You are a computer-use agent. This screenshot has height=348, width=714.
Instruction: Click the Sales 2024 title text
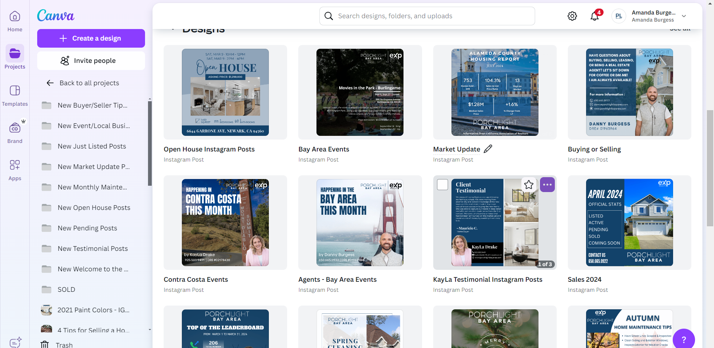[585, 280]
